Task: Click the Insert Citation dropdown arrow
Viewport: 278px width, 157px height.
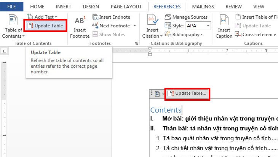Action: pyautogui.click(x=161, y=36)
